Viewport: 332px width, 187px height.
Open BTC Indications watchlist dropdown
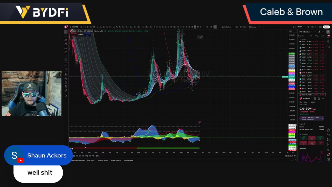click(x=306, y=32)
